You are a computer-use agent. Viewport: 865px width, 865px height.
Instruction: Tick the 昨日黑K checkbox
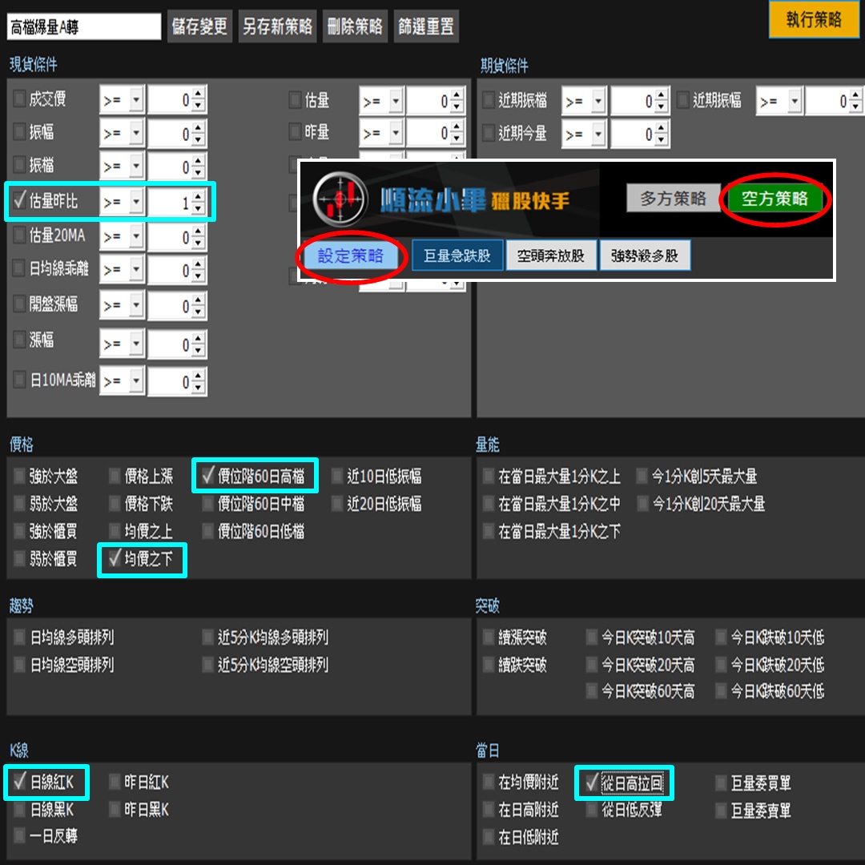(115, 809)
